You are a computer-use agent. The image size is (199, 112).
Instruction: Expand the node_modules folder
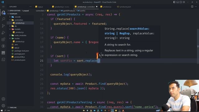pyautogui.click(x=20, y=35)
